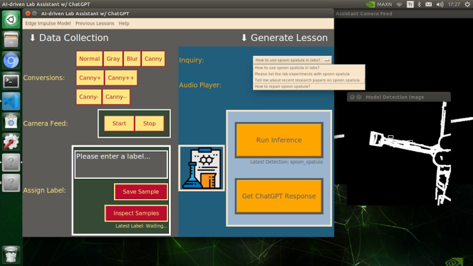
Task: Open the Files manager in the dock
Action: pos(11,40)
